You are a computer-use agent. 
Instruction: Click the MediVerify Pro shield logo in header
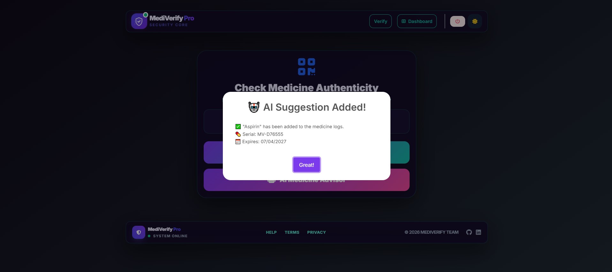139,21
